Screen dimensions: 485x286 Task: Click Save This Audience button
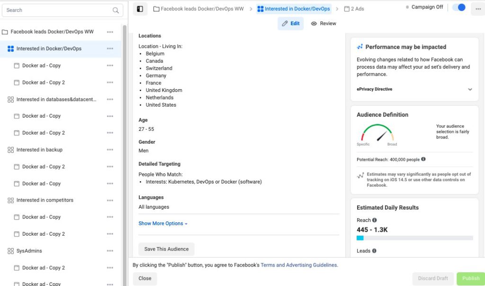pos(166,249)
